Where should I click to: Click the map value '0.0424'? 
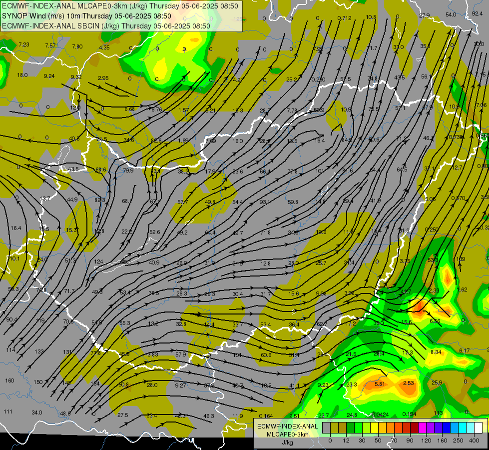tap(380, 414)
